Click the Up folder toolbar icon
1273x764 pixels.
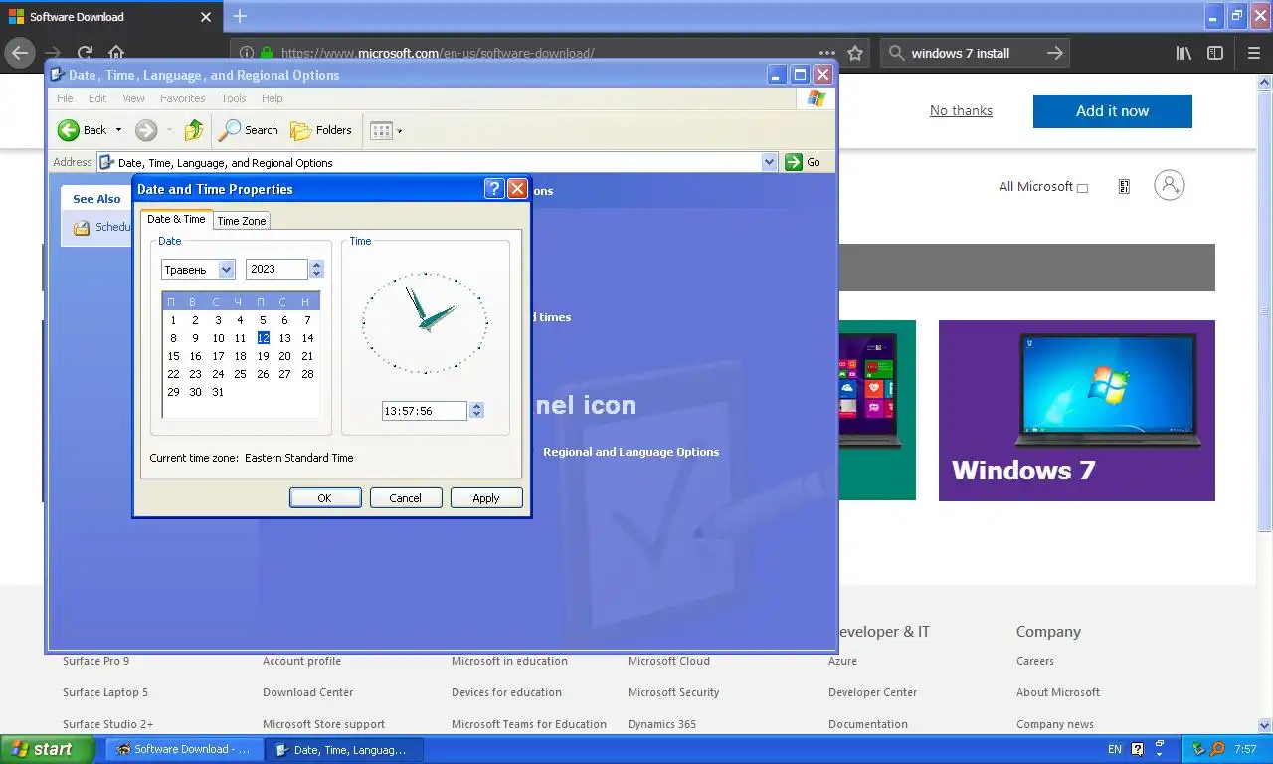point(194,130)
